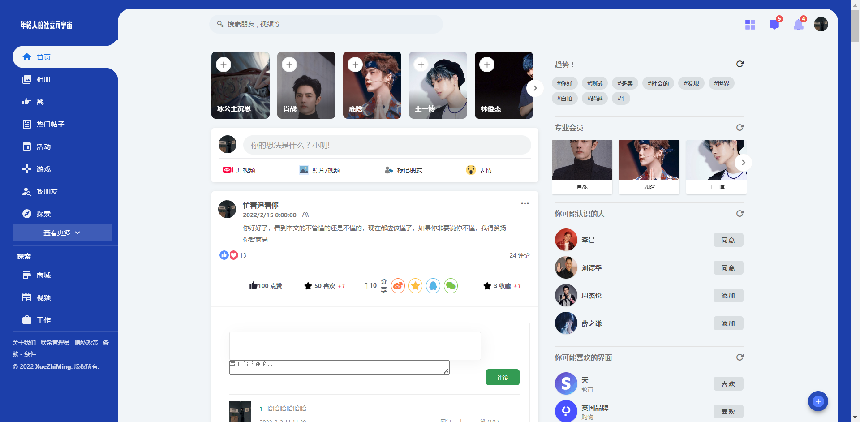This screenshot has height=422, width=860.
Task: Share post via QQ penguin icon
Action: click(x=433, y=286)
